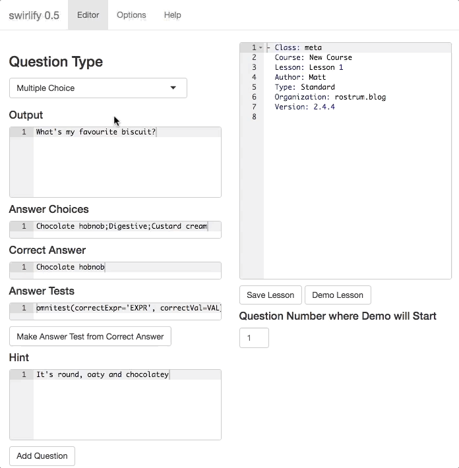Click the 'Author: Matt' line
This screenshot has width=459, height=468.
(x=300, y=77)
